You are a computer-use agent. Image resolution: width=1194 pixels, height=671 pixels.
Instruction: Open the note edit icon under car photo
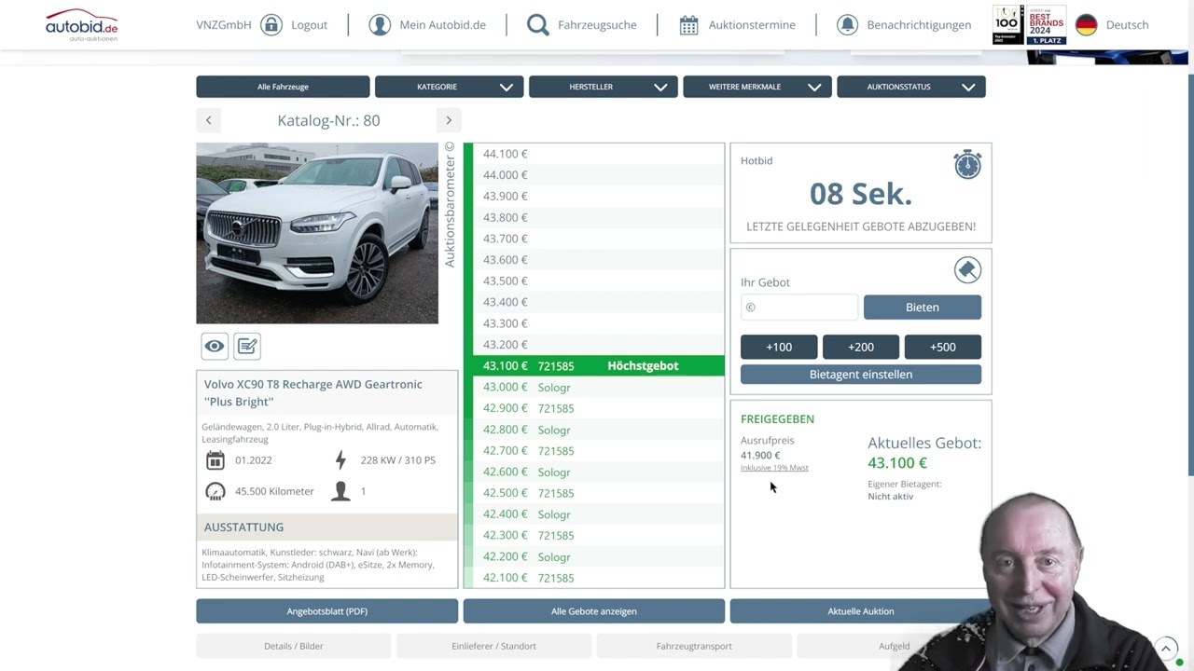[x=247, y=346]
